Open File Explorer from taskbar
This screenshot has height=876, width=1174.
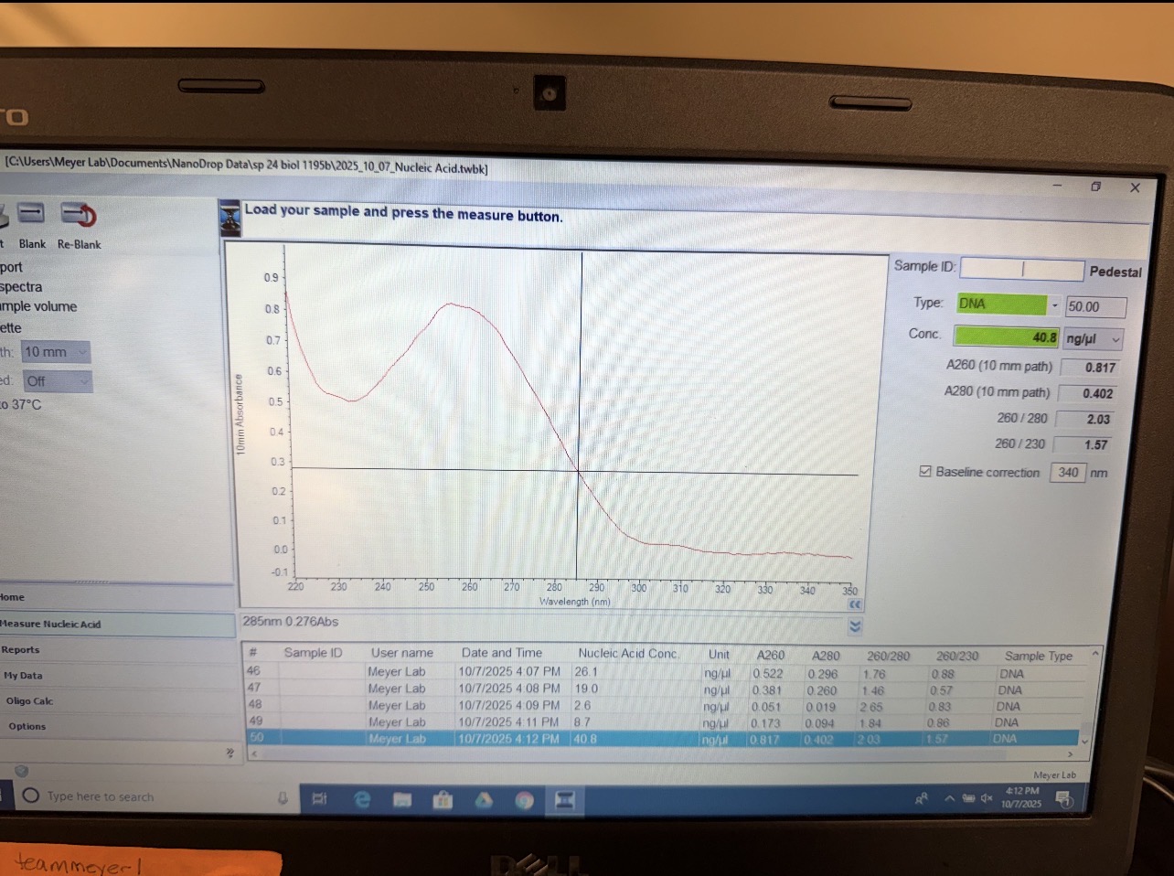402,800
